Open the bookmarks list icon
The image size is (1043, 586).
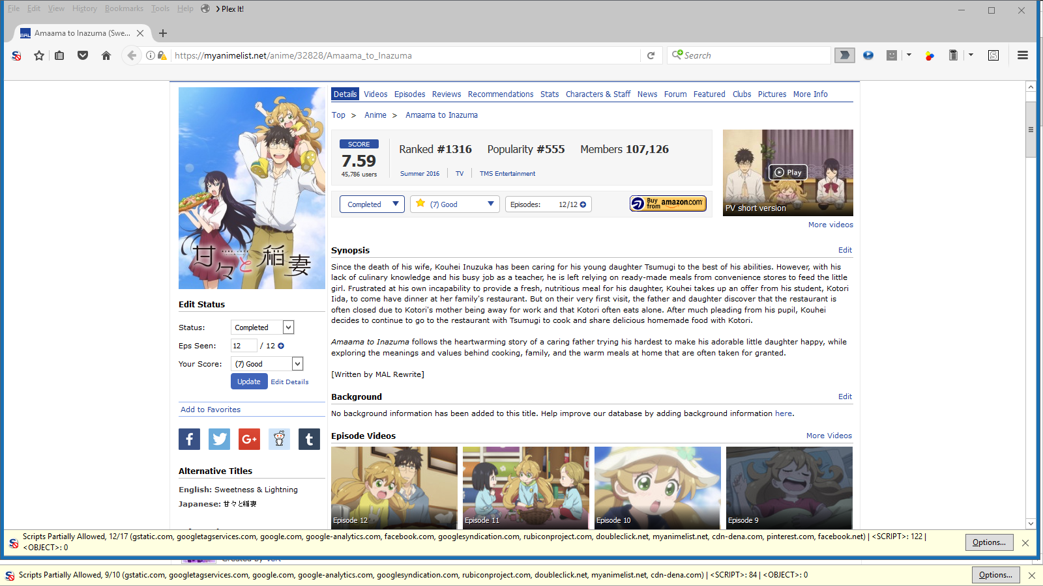coord(59,55)
